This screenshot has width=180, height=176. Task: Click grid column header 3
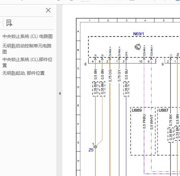(x=127, y=20)
